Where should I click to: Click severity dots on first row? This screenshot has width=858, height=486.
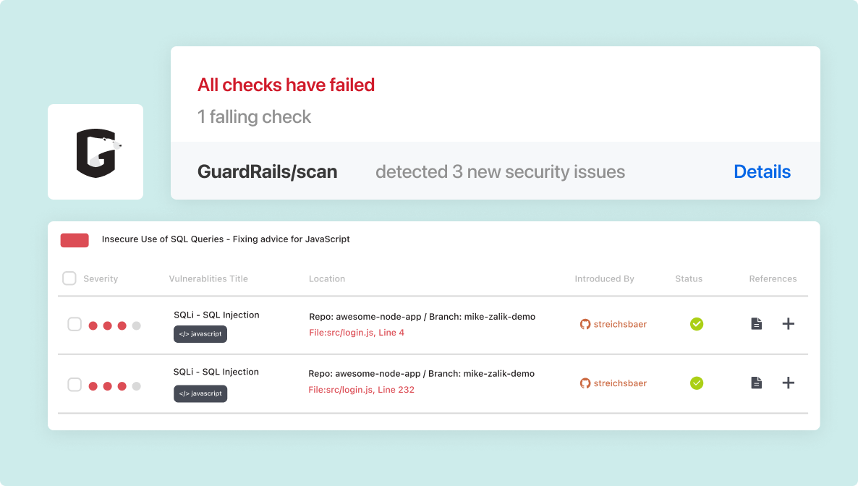coord(114,325)
